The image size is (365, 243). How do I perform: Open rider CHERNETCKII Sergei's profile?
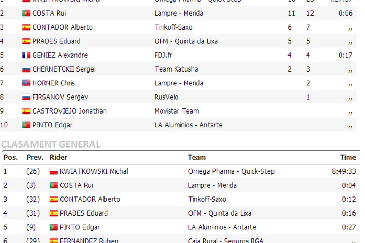[64, 69]
